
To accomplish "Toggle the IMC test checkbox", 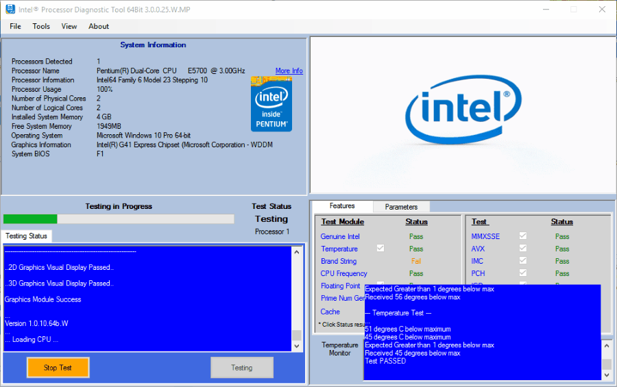I will pyautogui.click(x=522, y=260).
